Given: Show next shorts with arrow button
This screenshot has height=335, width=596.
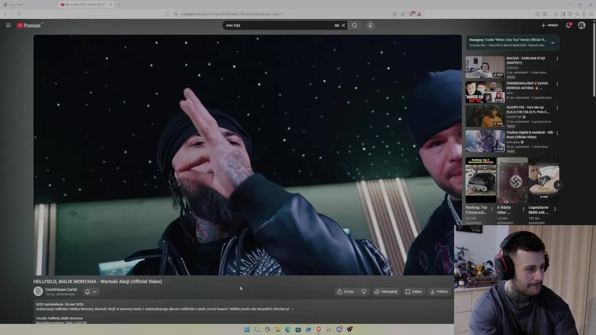Looking at the screenshot, I should 558,185.
